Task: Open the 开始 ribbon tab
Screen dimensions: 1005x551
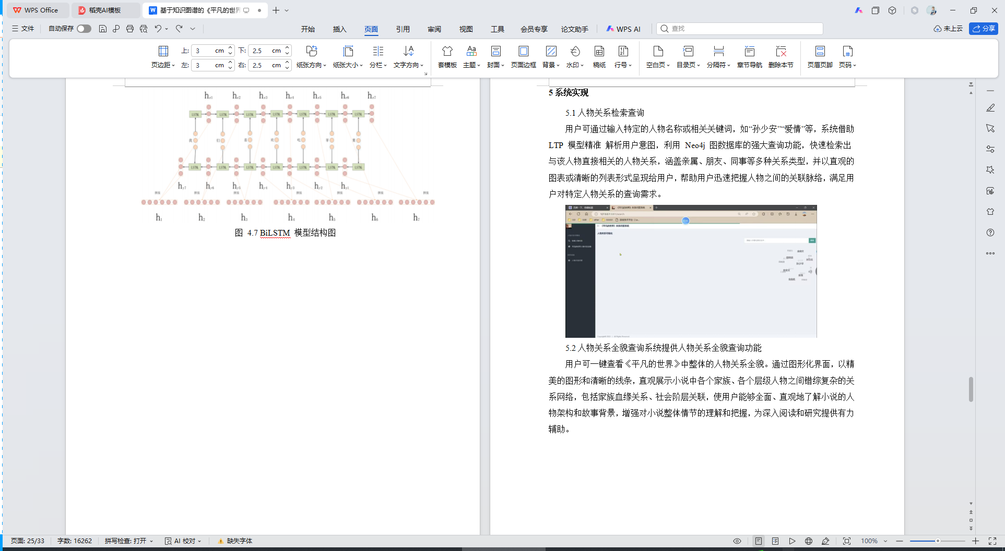Action: pyautogui.click(x=308, y=29)
